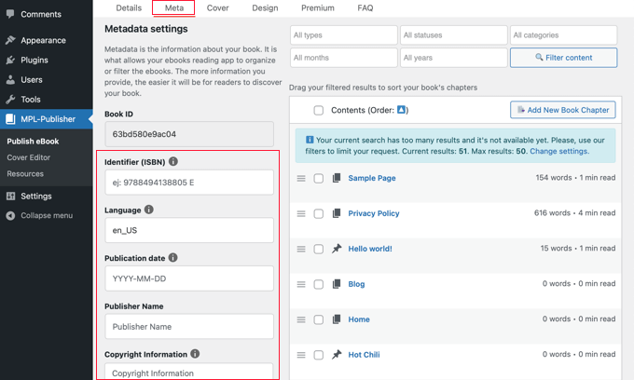Expand the All statuses dropdown

(x=453, y=35)
